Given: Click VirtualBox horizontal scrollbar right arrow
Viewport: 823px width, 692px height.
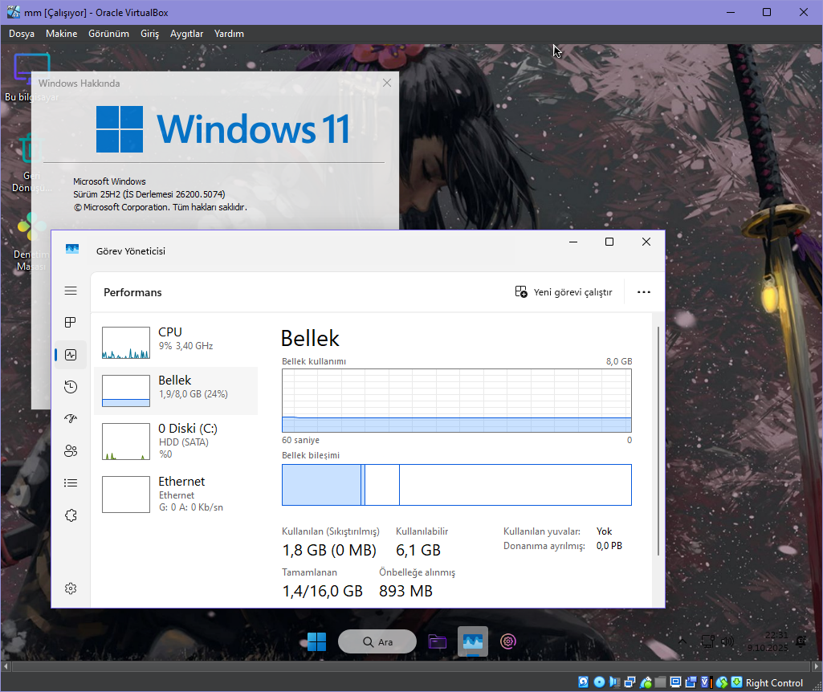Looking at the screenshot, I should (817, 666).
